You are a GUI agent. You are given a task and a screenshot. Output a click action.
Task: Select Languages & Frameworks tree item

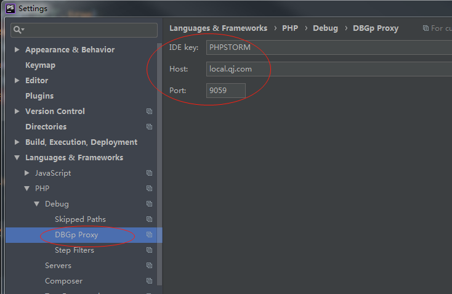[74, 158]
